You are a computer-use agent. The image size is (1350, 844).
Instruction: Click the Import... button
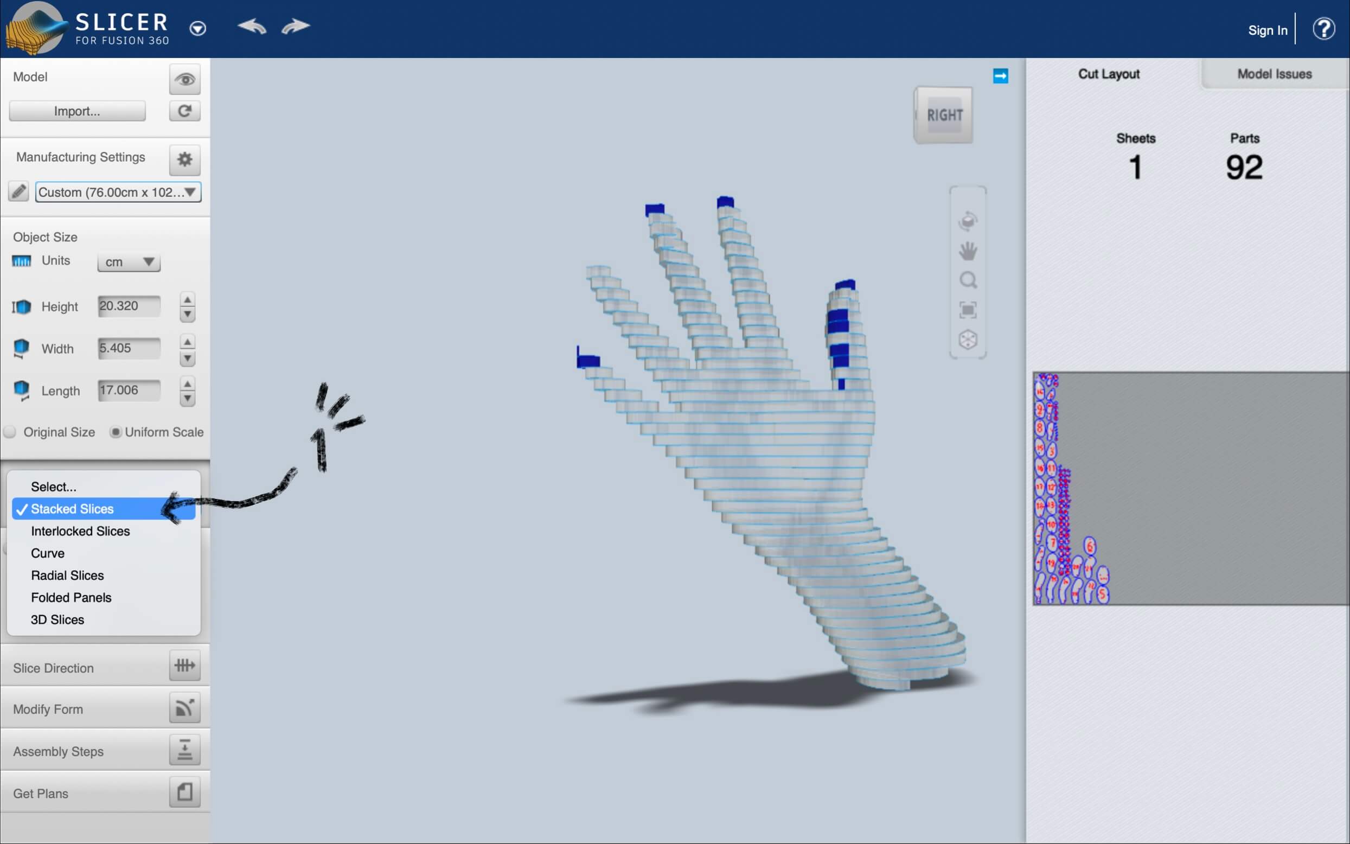pos(77,111)
